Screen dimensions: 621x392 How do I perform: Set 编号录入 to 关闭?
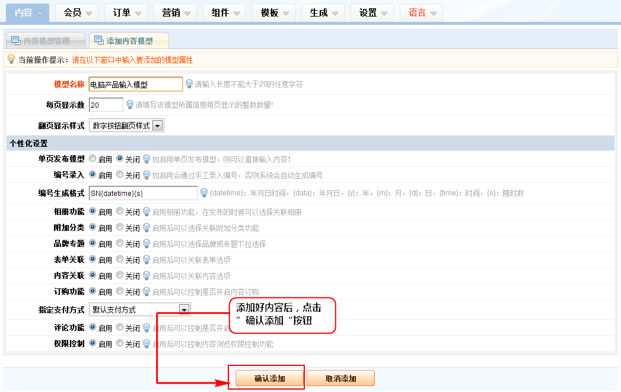pyautogui.click(x=120, y=175)
